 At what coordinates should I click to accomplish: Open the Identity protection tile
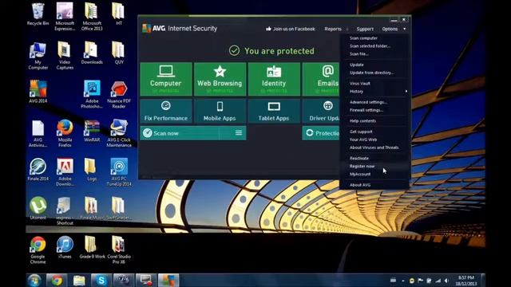click(274, 79)
